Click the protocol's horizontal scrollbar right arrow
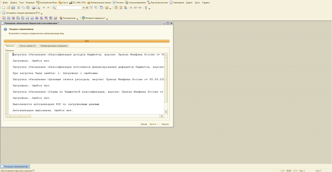This screenshot has width=332, height=172. point(162,116)
